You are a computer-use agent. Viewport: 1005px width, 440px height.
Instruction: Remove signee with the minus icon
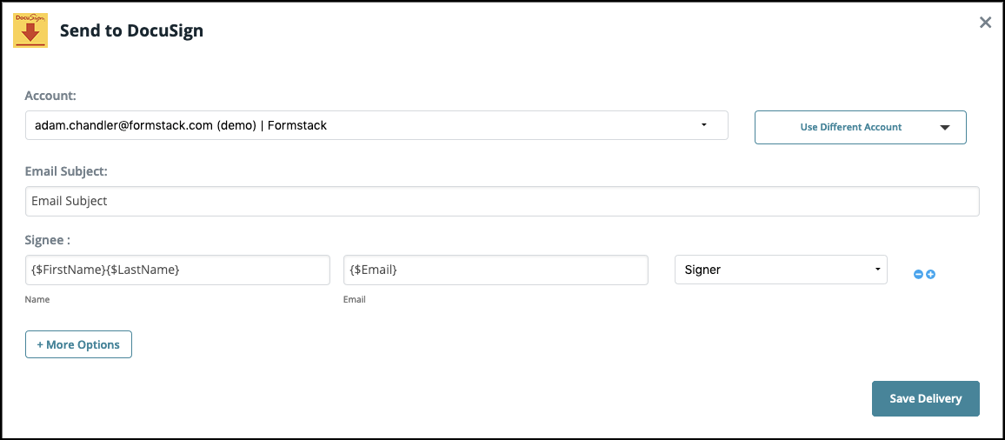(918, 275)
